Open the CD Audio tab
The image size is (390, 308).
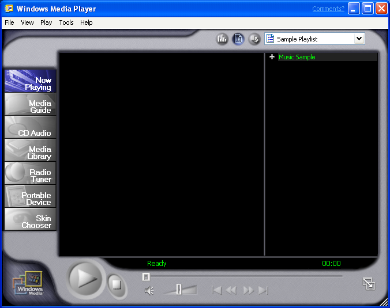(30, 127)
